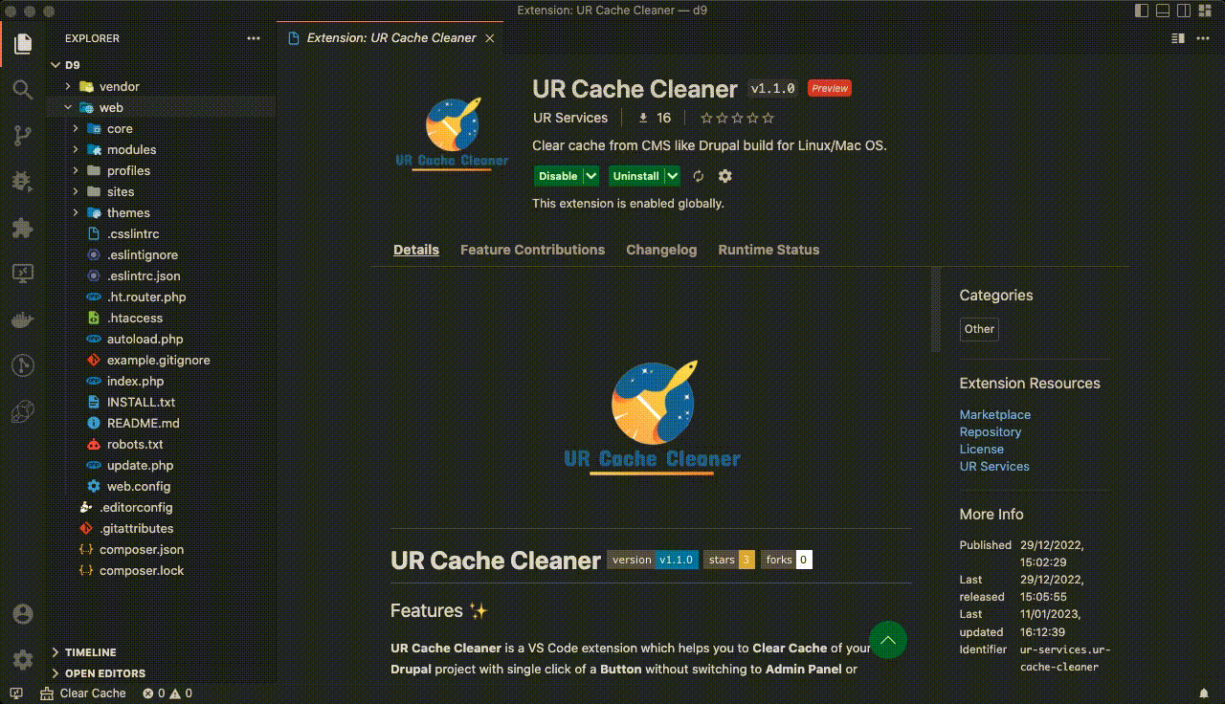Click the README scrollbar thumb

[x=936, y=310]
